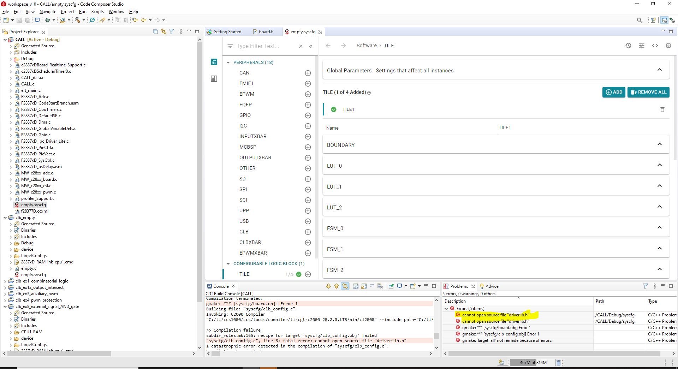
Task: Open Project Explorer filter icon
Action: pyautogui.click(x=172, y=31)
